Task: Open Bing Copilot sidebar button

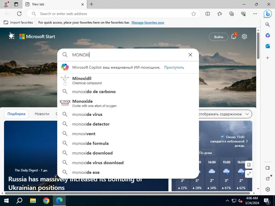Action: pos(268,14)
